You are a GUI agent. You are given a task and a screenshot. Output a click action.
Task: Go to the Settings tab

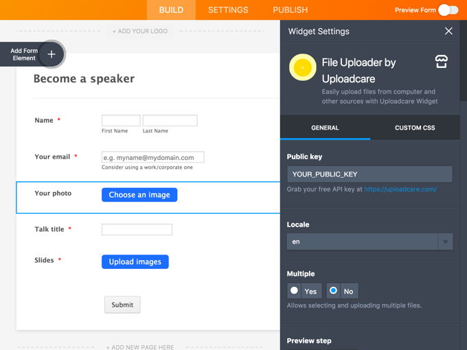228,10
